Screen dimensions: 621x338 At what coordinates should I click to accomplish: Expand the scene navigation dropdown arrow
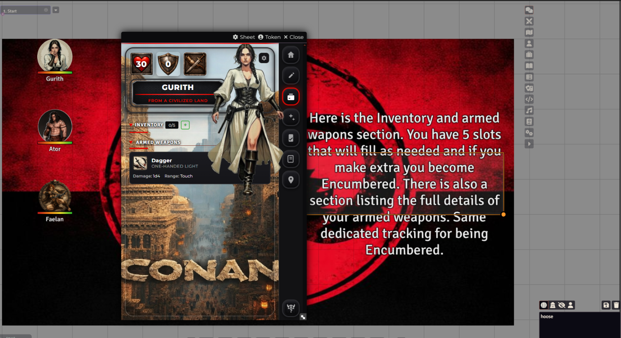tap(56, 10)
